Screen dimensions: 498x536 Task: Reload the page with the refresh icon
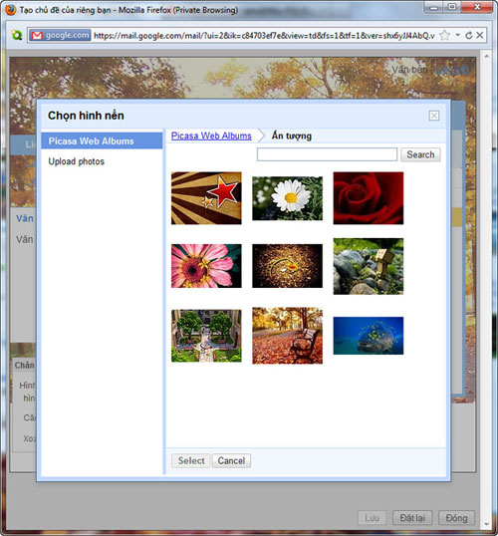[468, 35]
